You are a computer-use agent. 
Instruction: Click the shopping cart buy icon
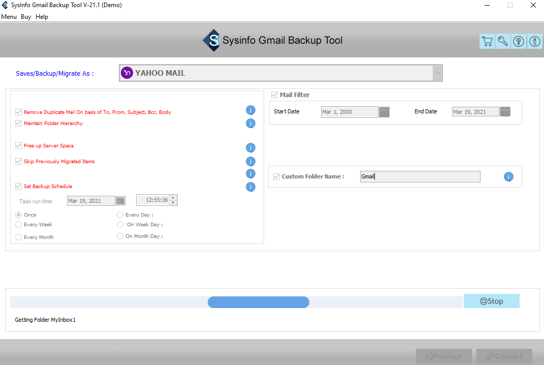pos(487,42)
